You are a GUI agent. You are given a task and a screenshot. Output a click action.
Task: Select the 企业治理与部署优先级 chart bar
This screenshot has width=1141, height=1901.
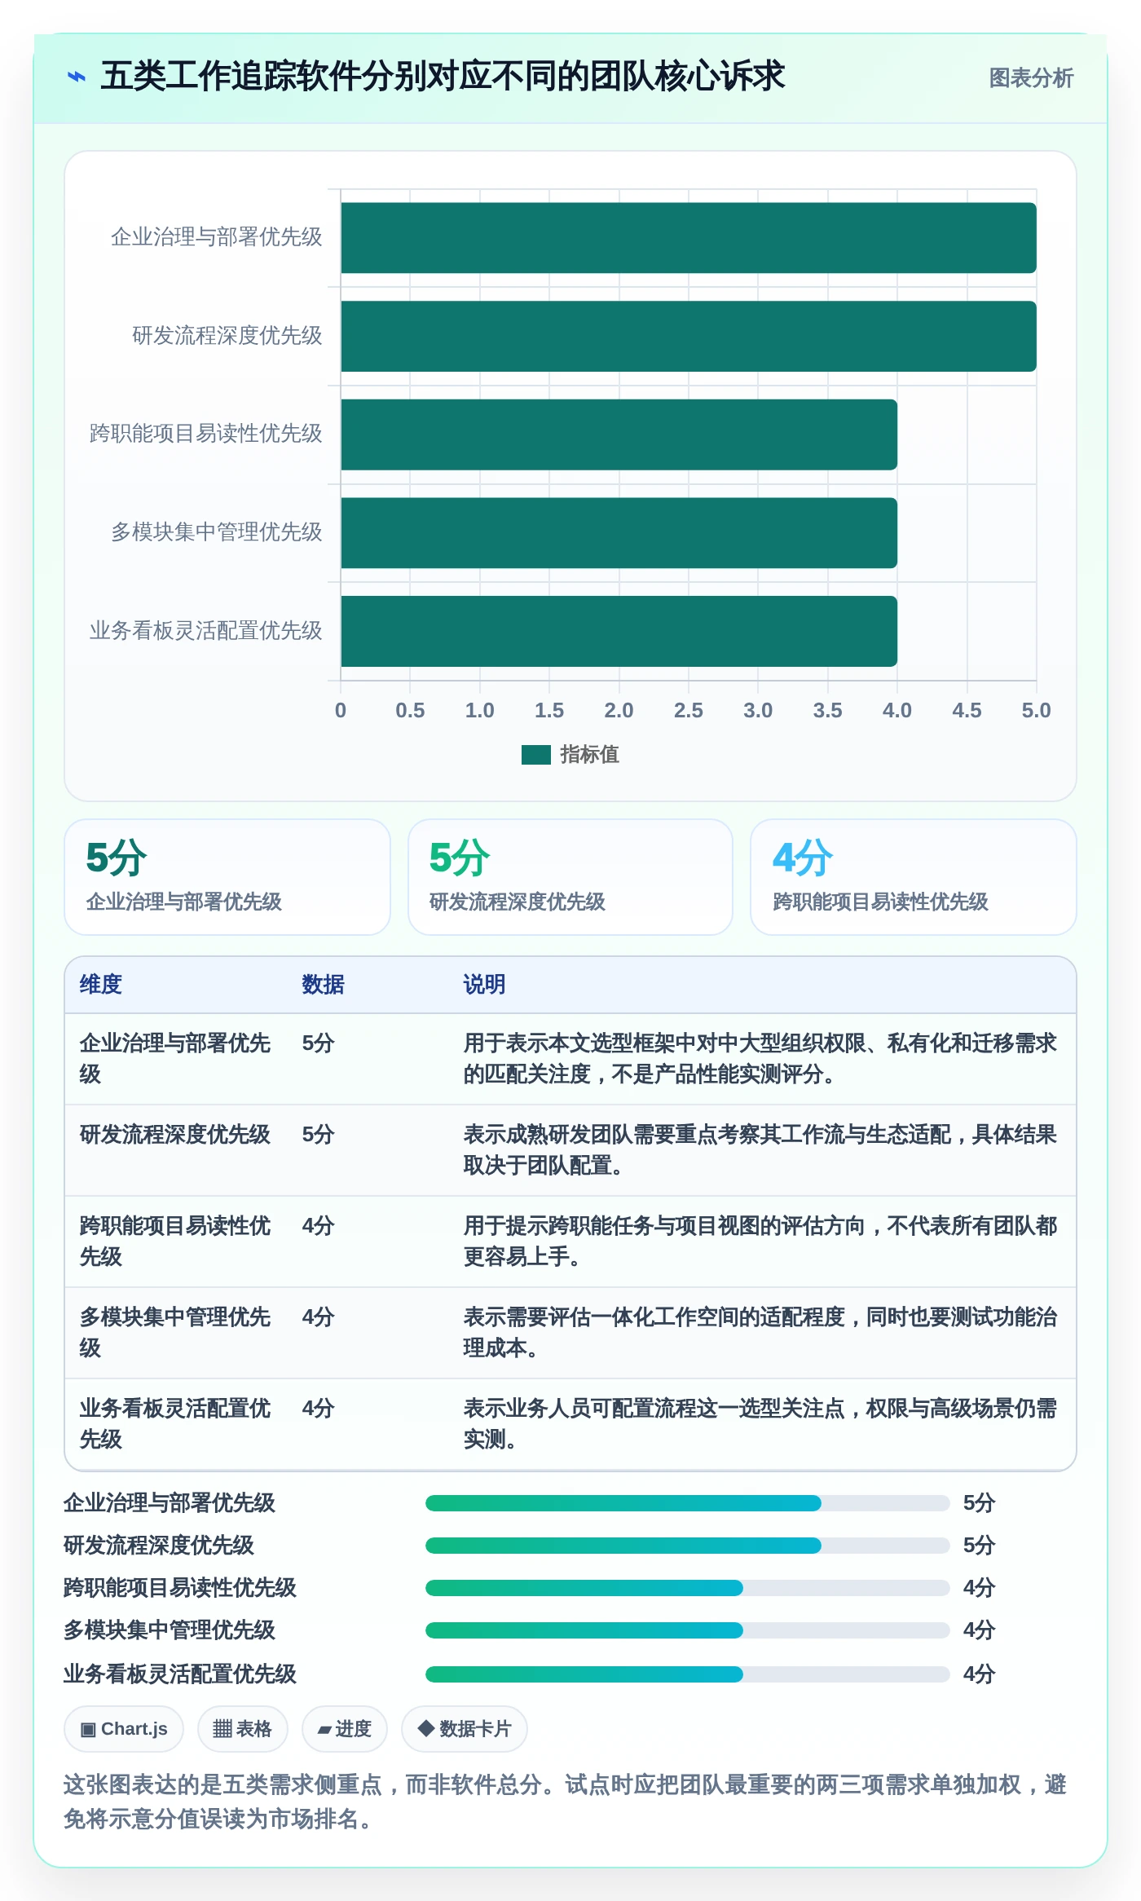689,238
